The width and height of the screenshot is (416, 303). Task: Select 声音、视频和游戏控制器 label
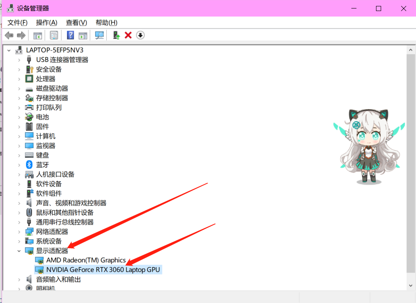coord(71,203)
